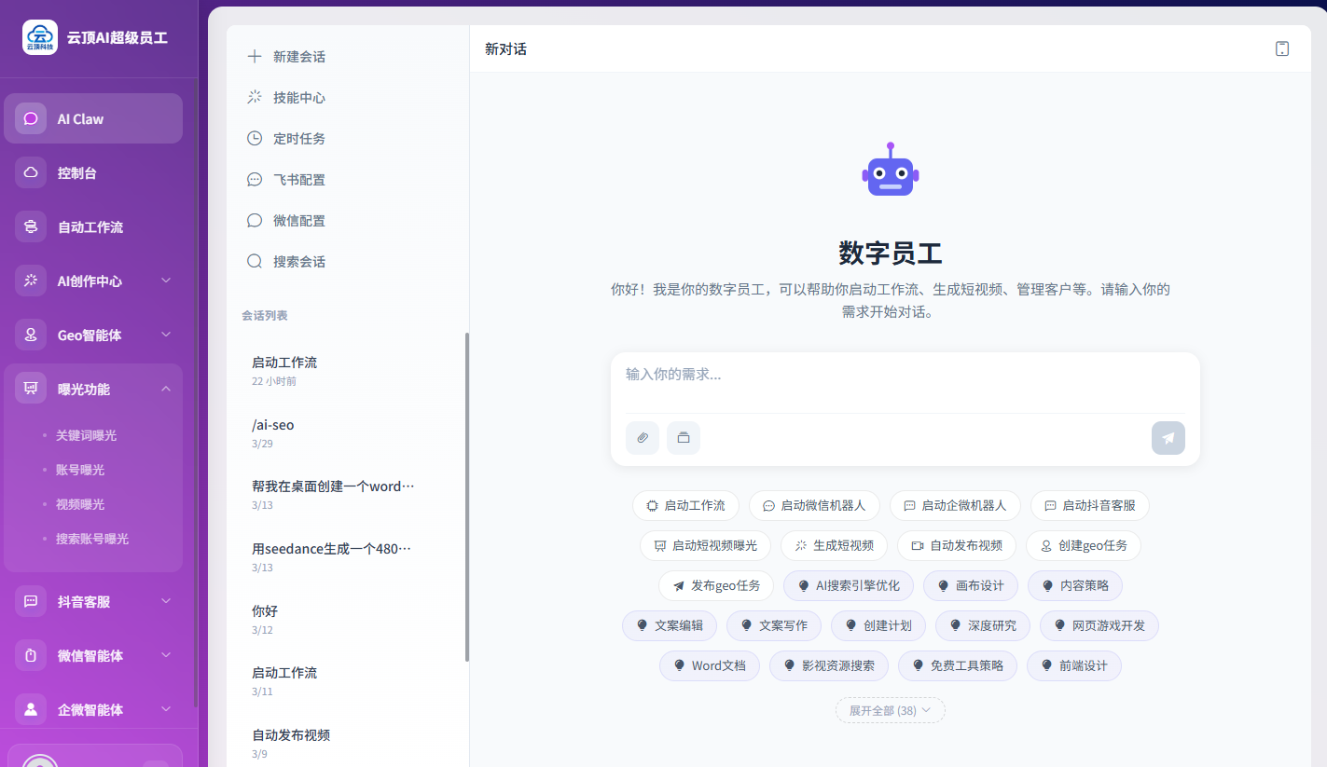Expand AI创作中心 submenu chevron
The image size is (1327, 767).
coord(166,281)
